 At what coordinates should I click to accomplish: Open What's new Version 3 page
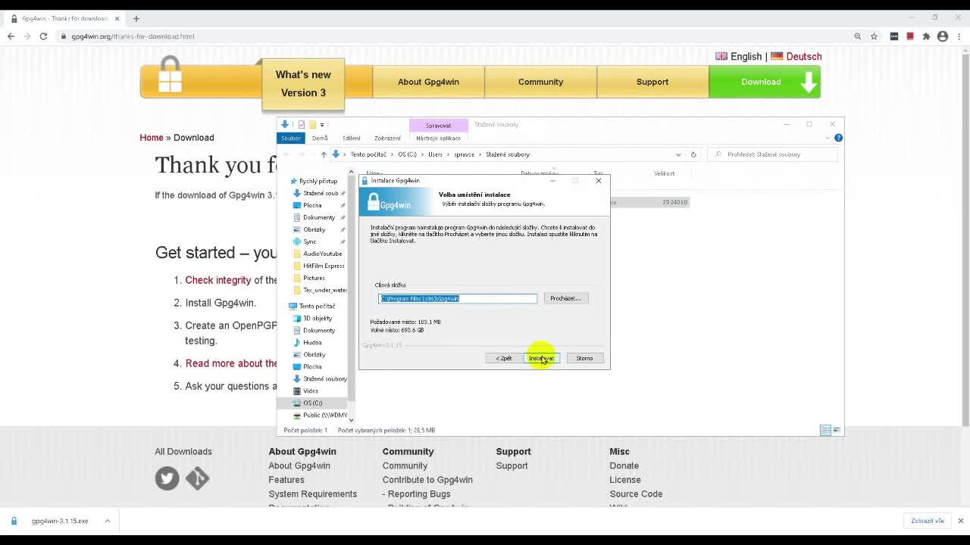click(303, 83)
